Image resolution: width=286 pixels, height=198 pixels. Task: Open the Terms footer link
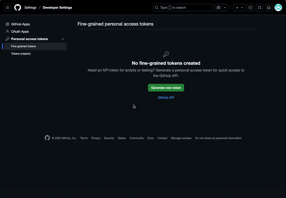(84, 138)
